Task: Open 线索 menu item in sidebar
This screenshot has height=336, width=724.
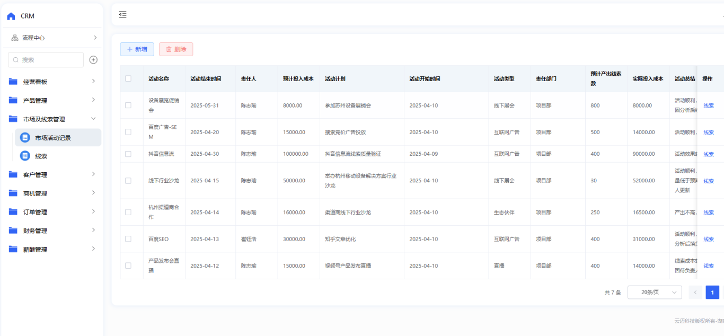Action: pos(58,156)
